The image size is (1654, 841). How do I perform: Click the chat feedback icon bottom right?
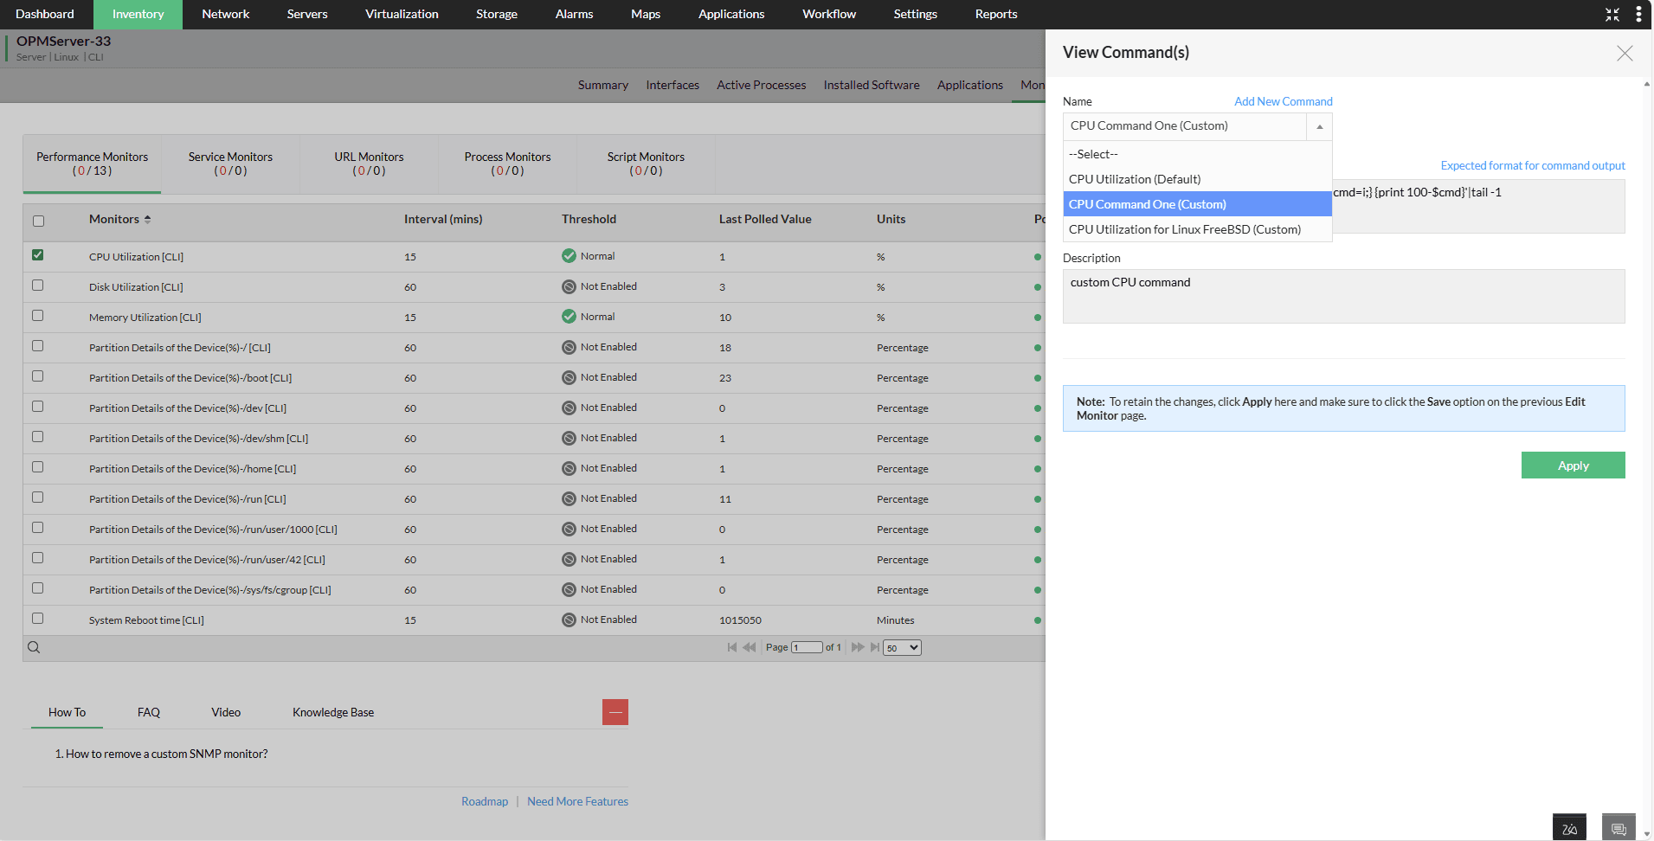1619,826
